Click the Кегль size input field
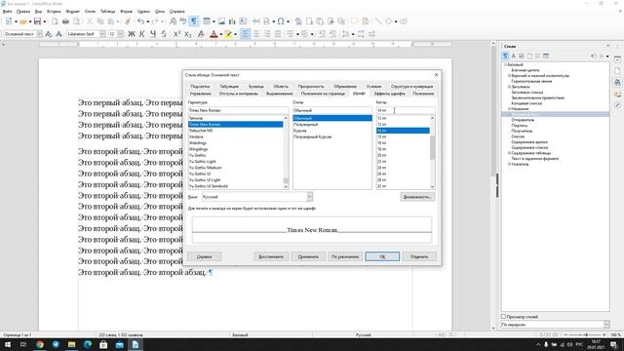Screen dimensions: 624x351 [406, 110]
